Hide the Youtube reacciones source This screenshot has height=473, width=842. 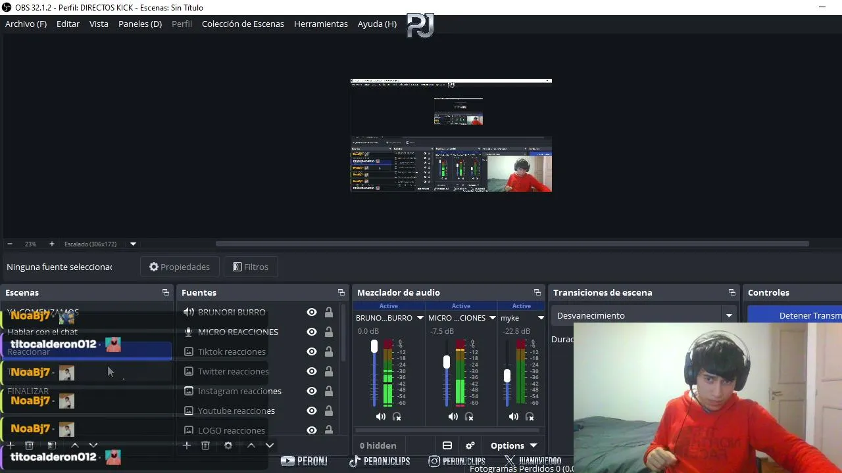(312, 411)
